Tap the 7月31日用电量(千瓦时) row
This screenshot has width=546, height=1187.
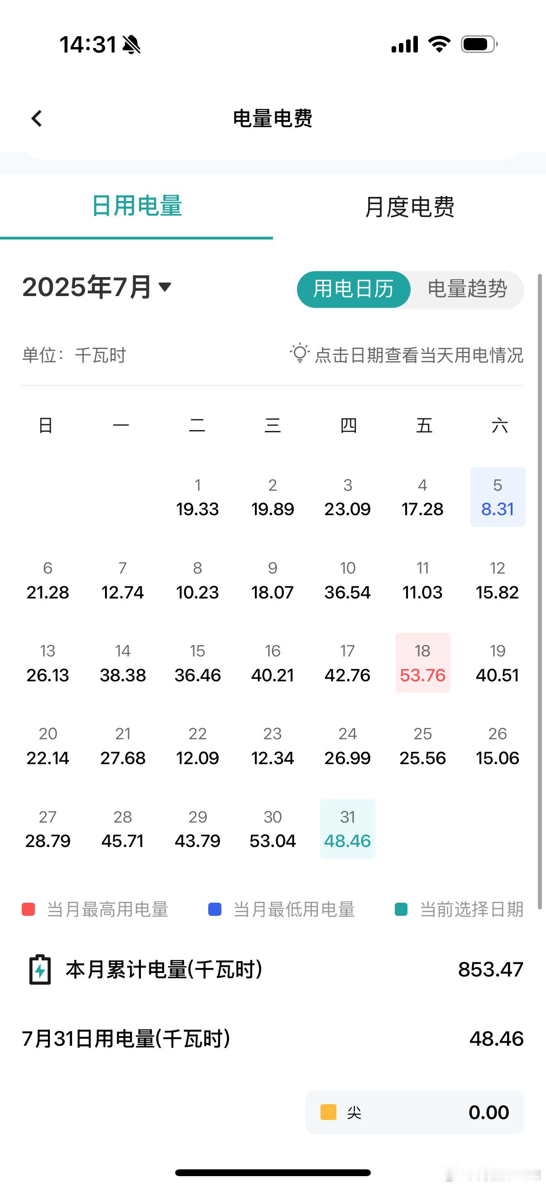pos(273,1039)
